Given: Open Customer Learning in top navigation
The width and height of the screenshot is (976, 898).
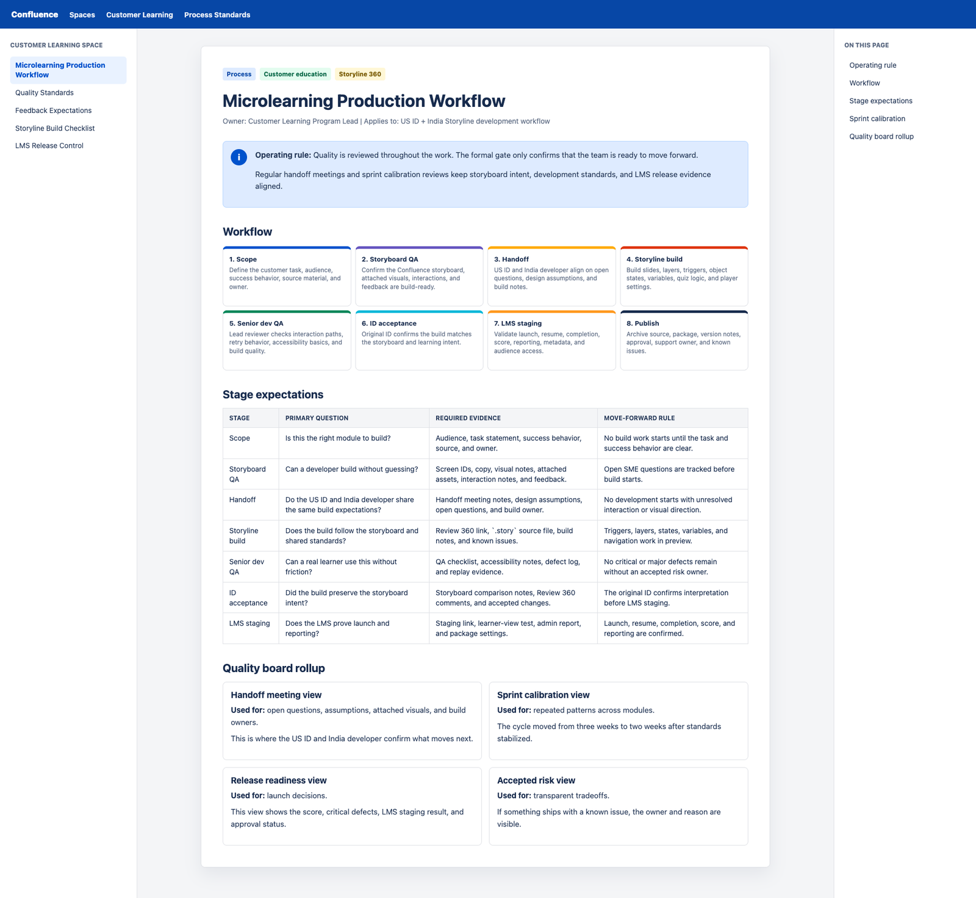Looking at the screenshot, I should click(140, 15).
